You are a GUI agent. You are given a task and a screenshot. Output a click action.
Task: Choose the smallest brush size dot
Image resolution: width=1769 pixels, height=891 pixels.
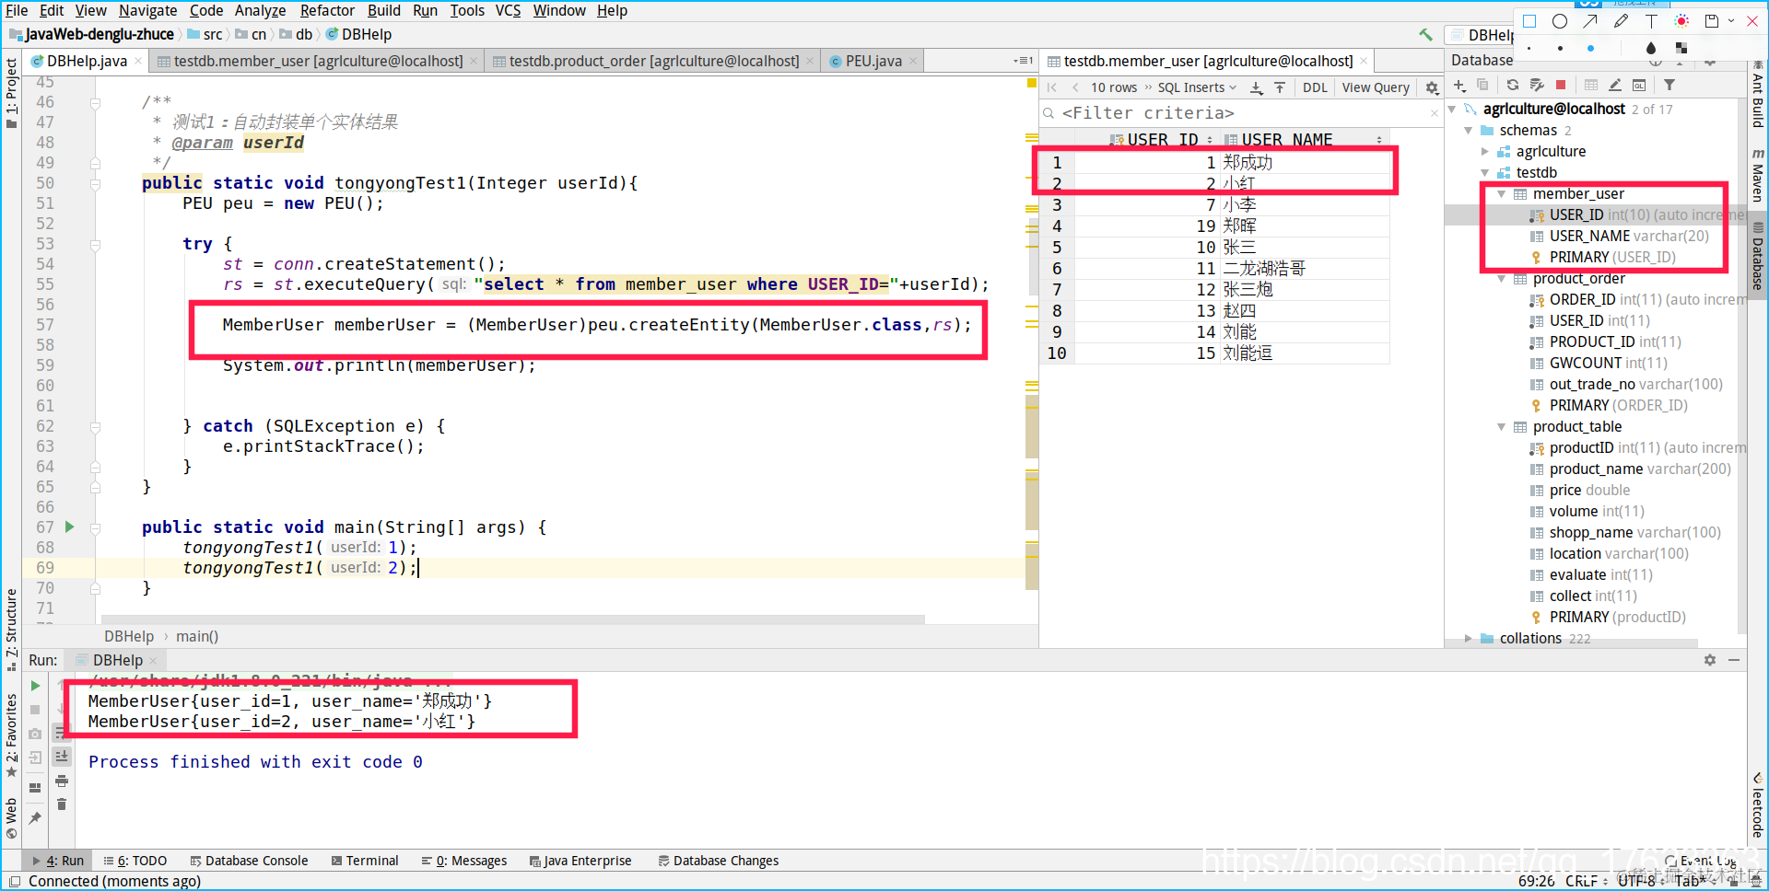pos(1529,48)
